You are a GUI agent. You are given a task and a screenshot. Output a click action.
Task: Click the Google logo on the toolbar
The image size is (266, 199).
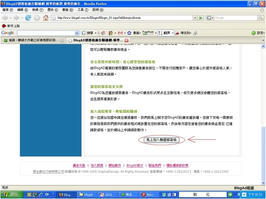[x=8, y=33]
